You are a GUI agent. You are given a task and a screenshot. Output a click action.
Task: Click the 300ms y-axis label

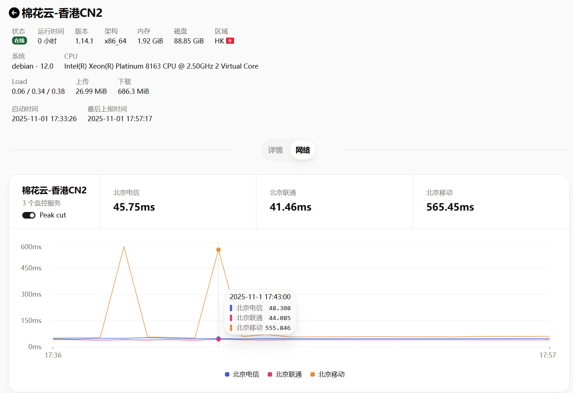point(31,294)
